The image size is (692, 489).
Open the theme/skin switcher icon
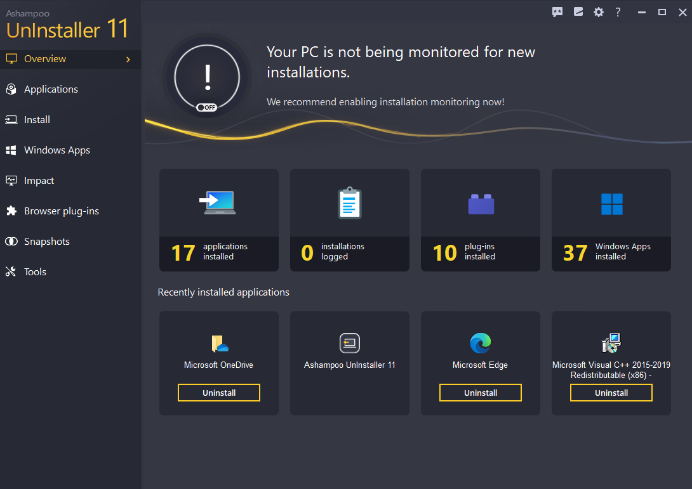click(x=578, y=11)
